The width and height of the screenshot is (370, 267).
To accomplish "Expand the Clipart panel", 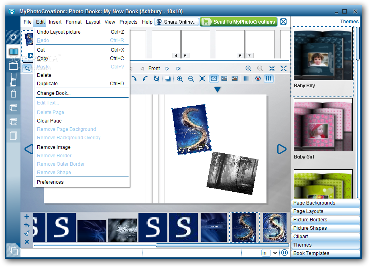I will click(x=325, y=237).
